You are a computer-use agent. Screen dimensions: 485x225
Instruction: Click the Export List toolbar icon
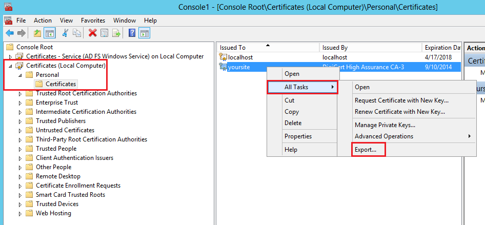116,33
